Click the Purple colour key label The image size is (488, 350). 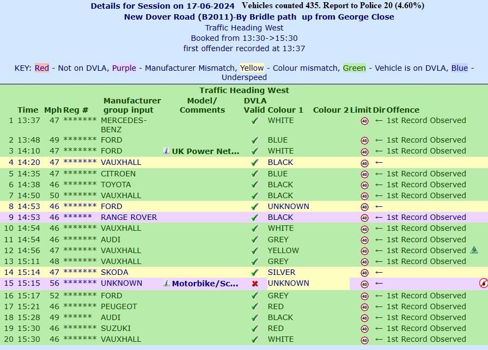coord(124,68)
